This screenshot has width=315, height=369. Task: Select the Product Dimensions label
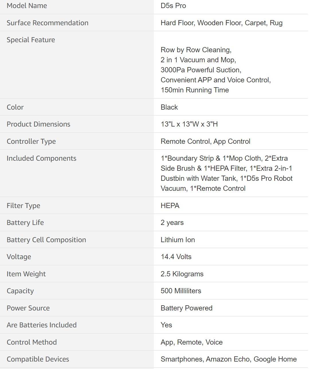click(38, 124)
